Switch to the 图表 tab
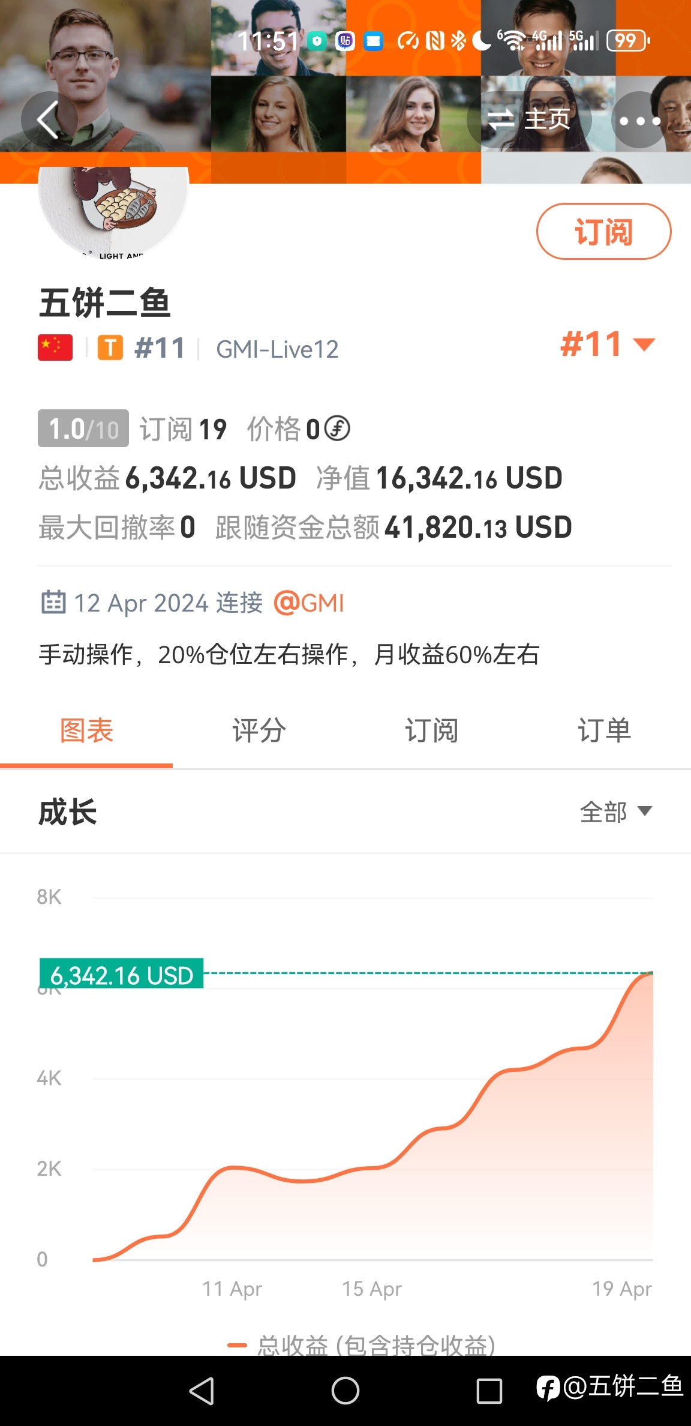Image resolution: width=691 pixels, height=1426 pixels. pos(86,731)
